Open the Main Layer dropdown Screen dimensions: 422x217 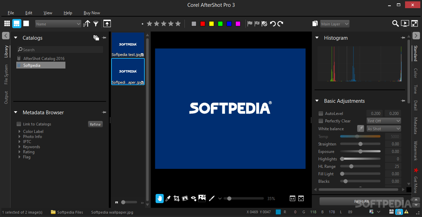pyautogui.click(x=335, y=24)
